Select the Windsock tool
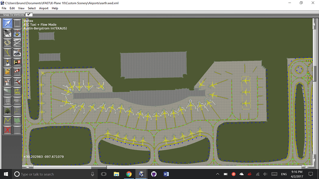Screen dimensions: 319x179 pyautogui.click(x=17, y=72)
